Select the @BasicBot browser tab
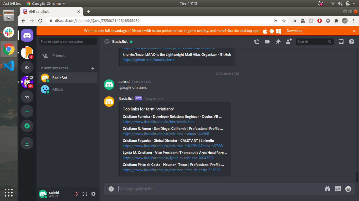The height and width of the screenshot is (201, 359). 52,12
